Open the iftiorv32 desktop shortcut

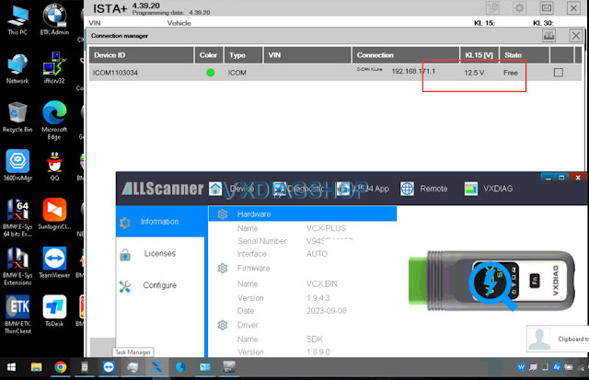tap(54, 68)
